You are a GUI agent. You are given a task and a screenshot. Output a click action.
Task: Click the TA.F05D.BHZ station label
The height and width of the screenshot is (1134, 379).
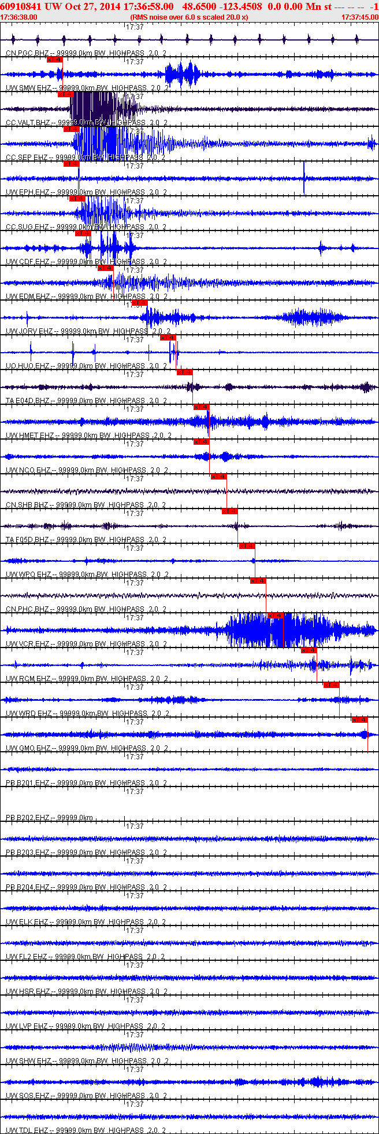coord(28,540)
